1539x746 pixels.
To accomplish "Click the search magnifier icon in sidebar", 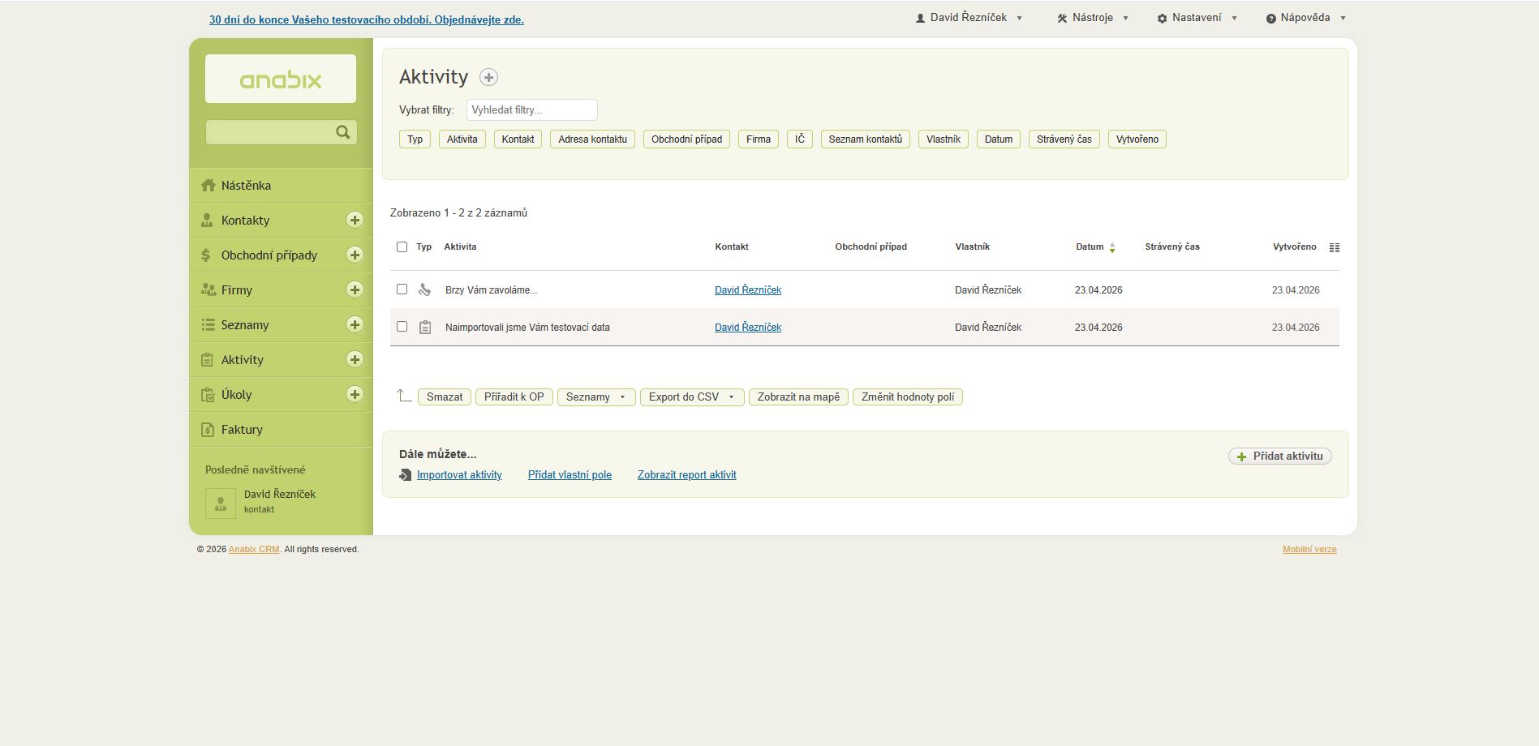I will [x=343, y=132].
